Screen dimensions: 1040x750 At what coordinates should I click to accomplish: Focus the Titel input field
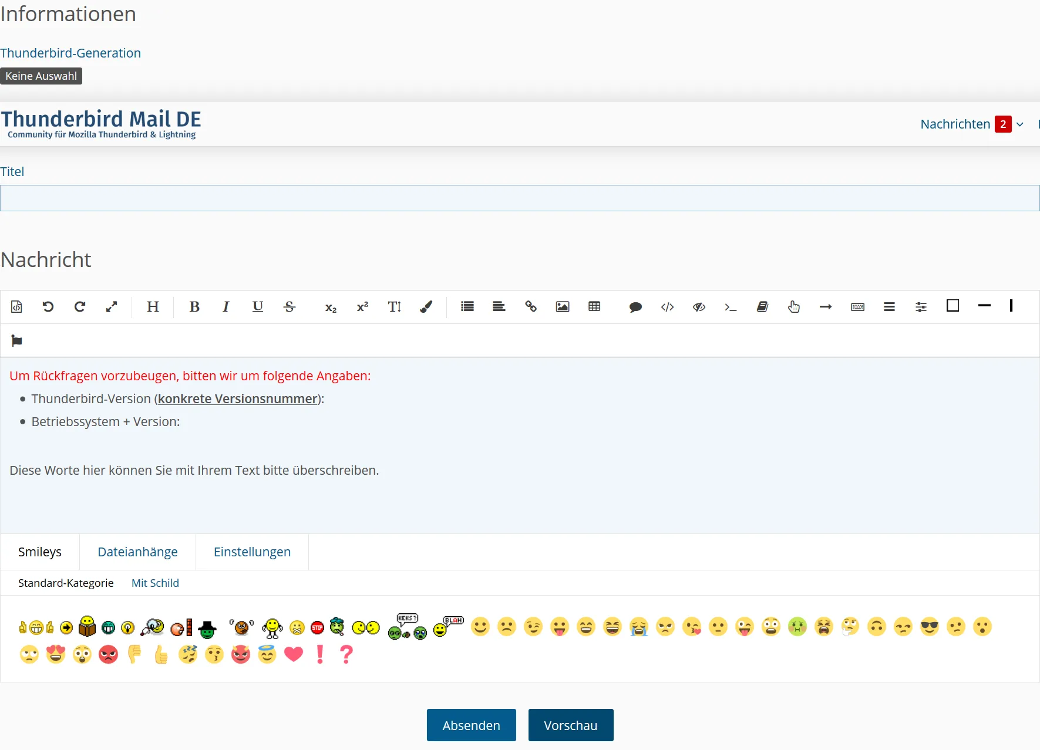point(520,198)
